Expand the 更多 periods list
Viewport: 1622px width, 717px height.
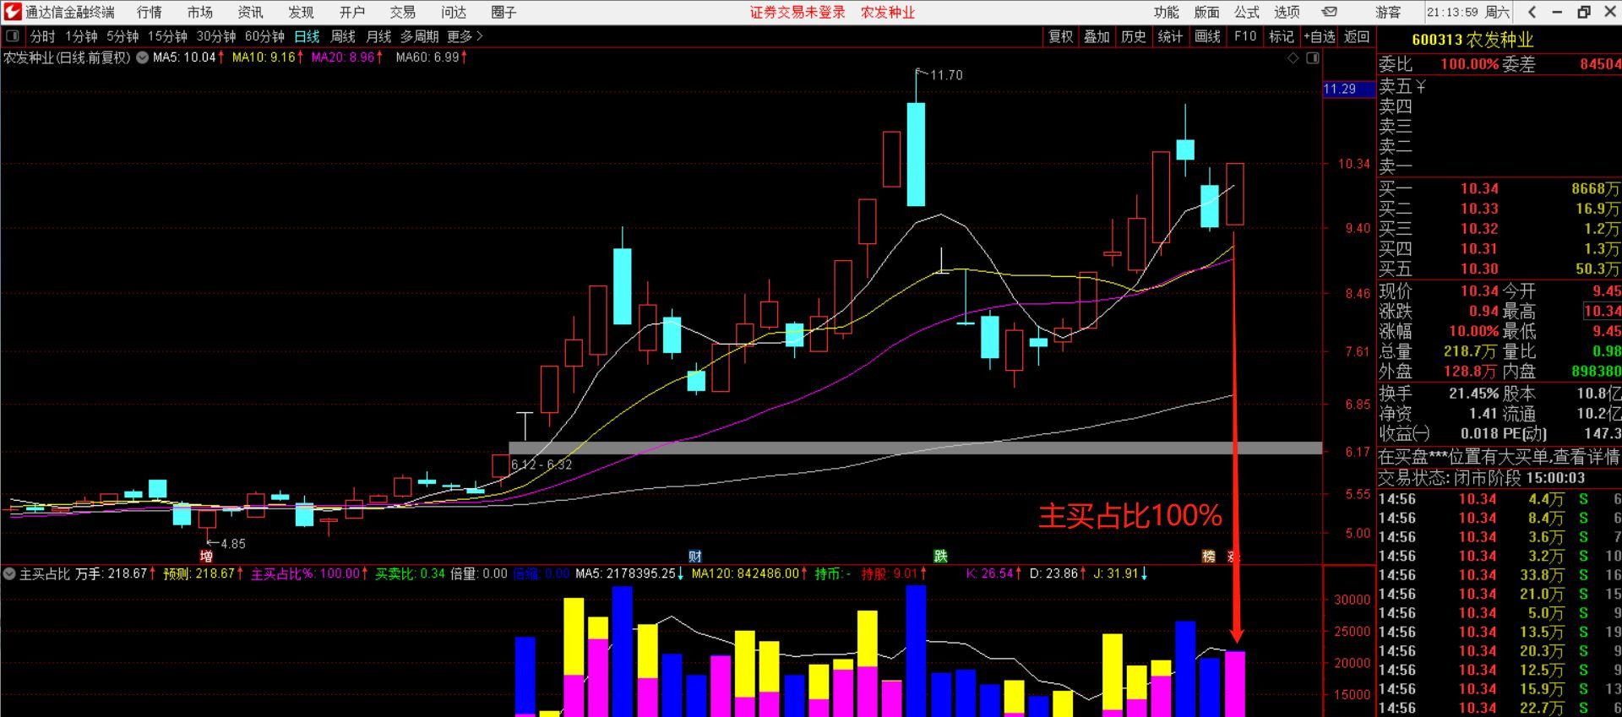tap(465, 36)
